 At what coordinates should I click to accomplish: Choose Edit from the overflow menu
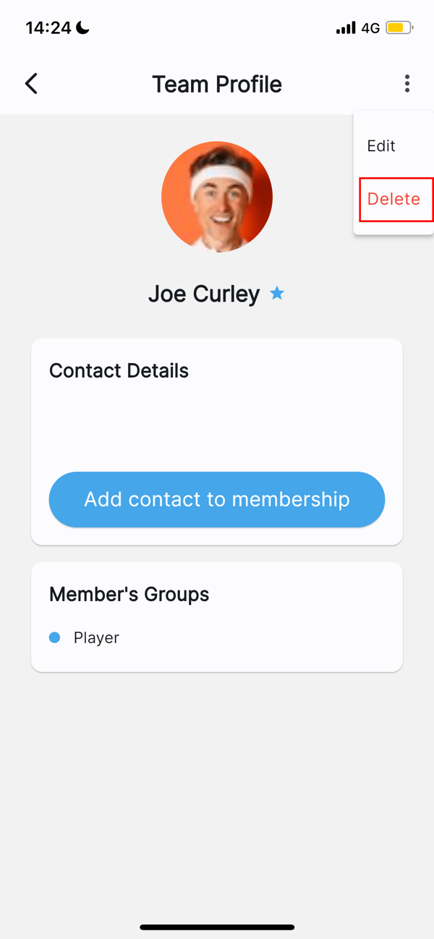coord(381,145)
